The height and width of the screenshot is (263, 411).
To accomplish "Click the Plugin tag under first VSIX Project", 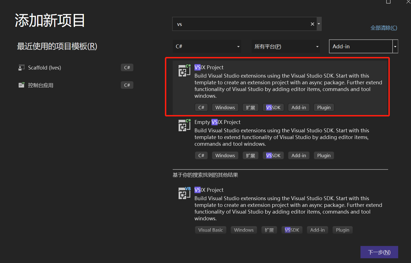I will coord(324,107).
